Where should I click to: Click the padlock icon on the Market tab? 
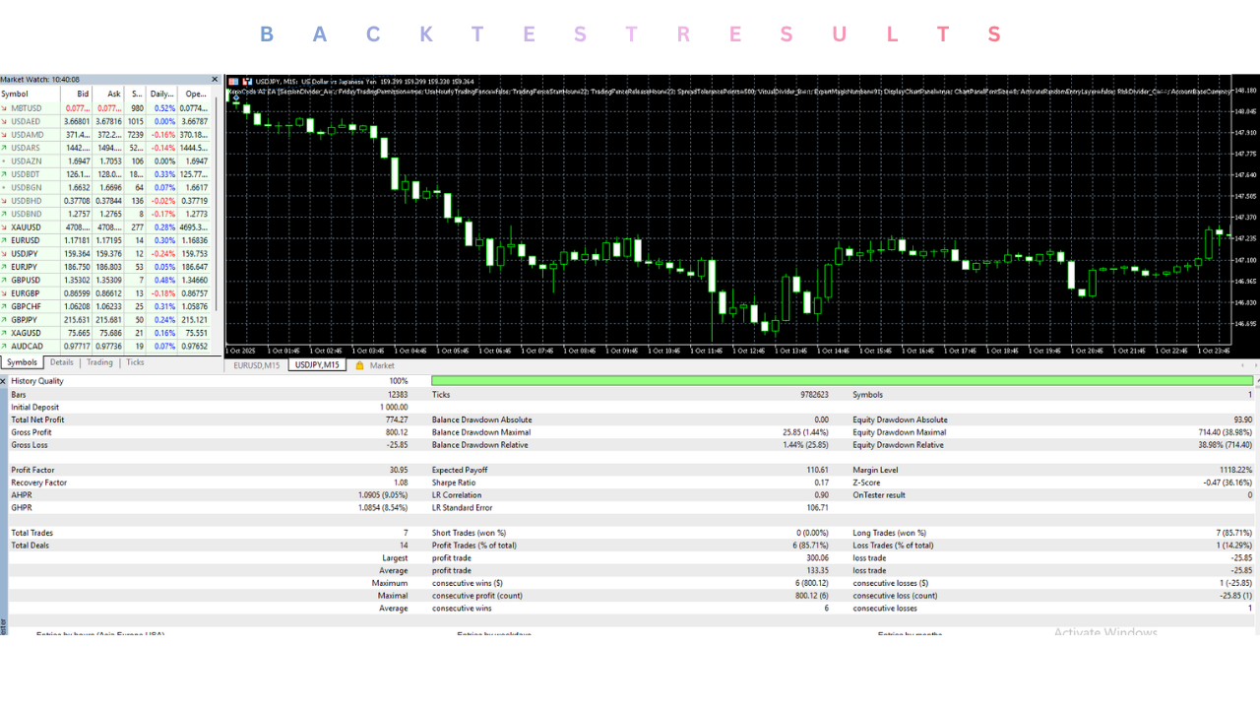point(359,364)
